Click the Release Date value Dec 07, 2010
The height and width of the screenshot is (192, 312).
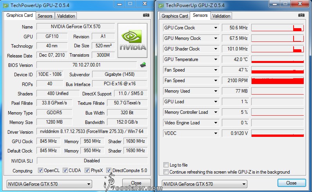(x=52, y=55)
